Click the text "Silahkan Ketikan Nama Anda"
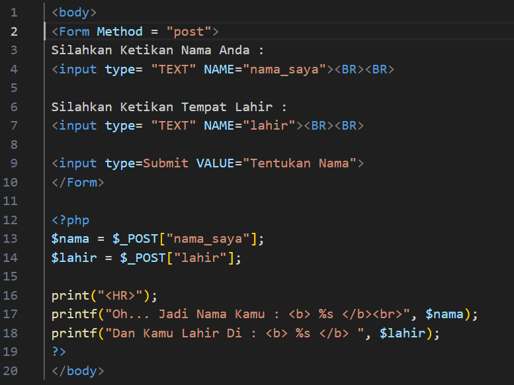The height and width of the screenshot is (385, 514). coord(151,50)
